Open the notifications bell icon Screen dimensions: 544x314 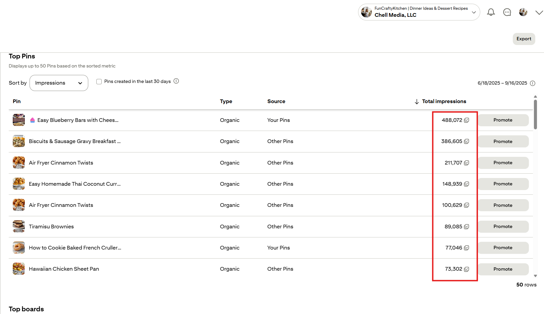point(491,12)
